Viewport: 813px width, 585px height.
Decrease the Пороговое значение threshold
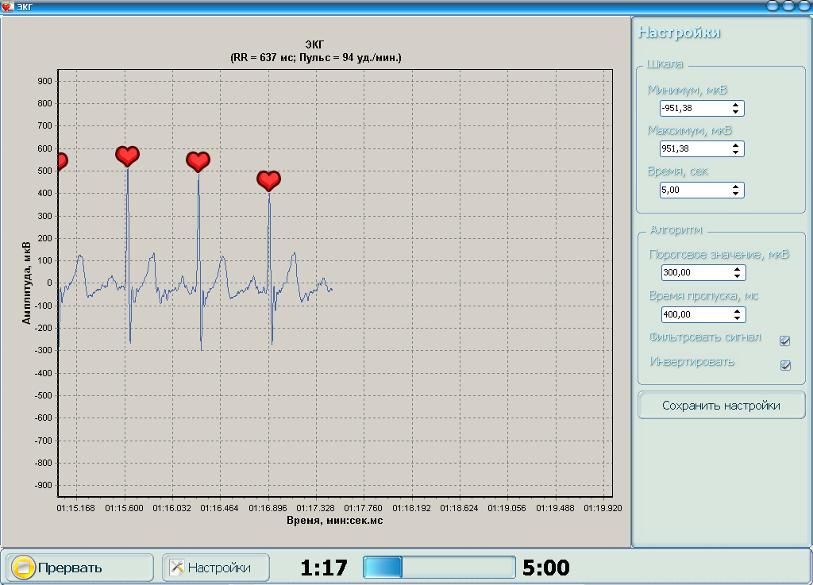click(x=738, y=275)
